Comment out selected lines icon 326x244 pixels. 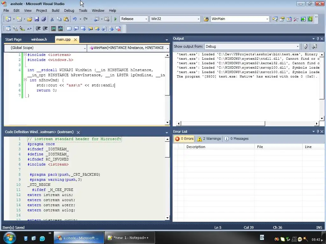coord(53,29)
